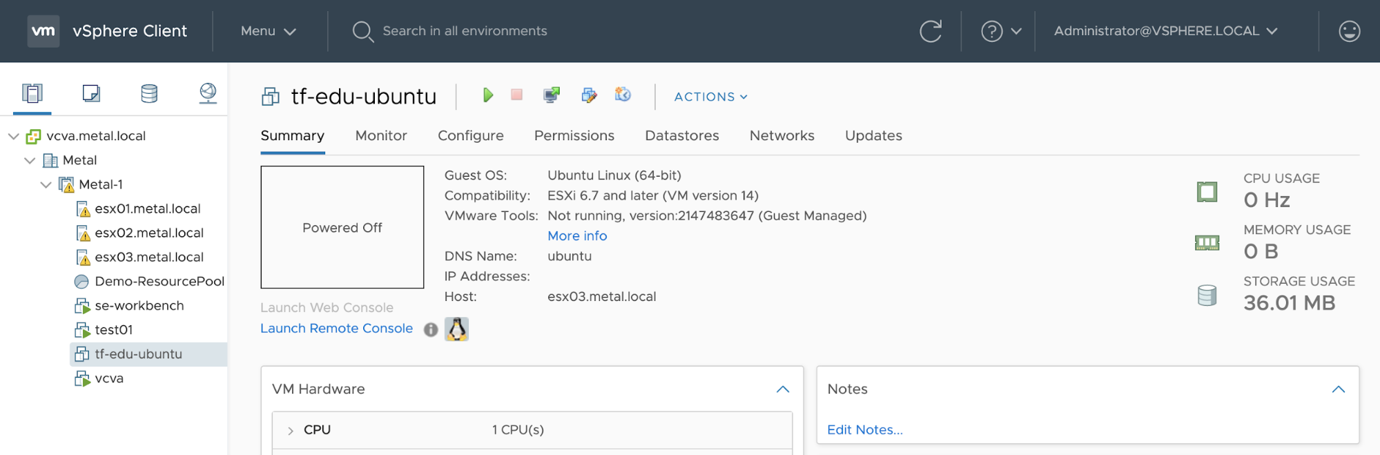
Task: Click the remote console info icon
Action: pyautogui.click(x=431, y=329)
